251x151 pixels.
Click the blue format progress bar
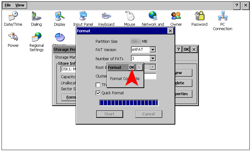point(129,103)
